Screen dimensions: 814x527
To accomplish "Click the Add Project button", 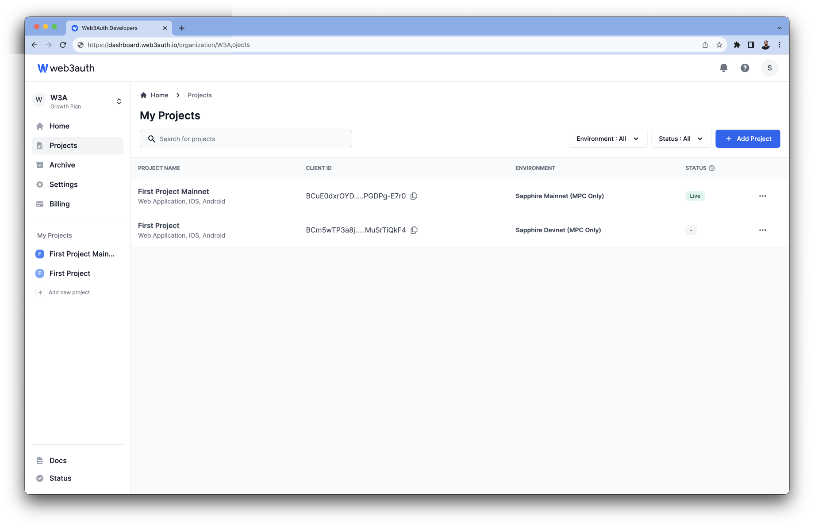I will click(x=748, y=139).
